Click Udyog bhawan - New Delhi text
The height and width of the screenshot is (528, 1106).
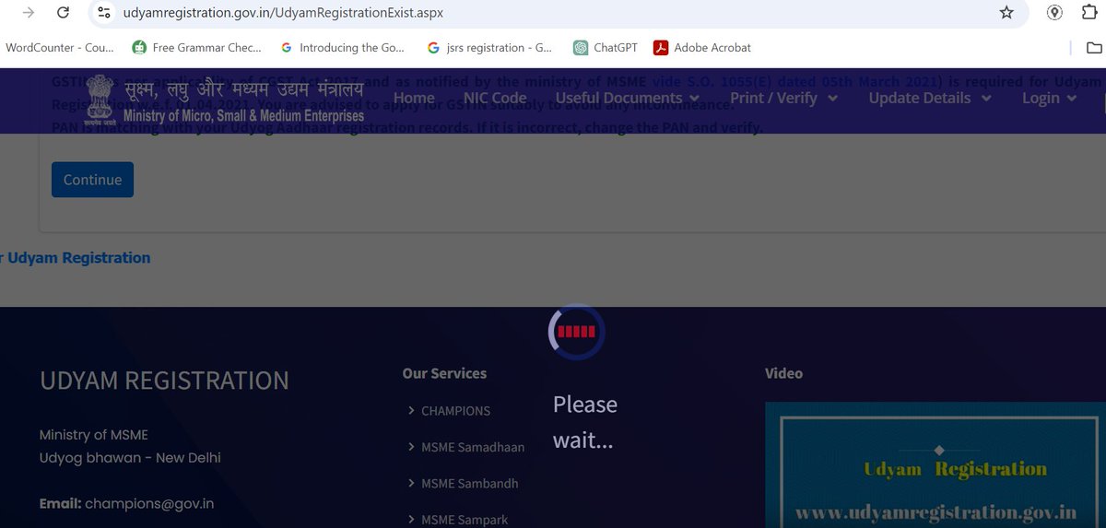[x=130, y=458]
